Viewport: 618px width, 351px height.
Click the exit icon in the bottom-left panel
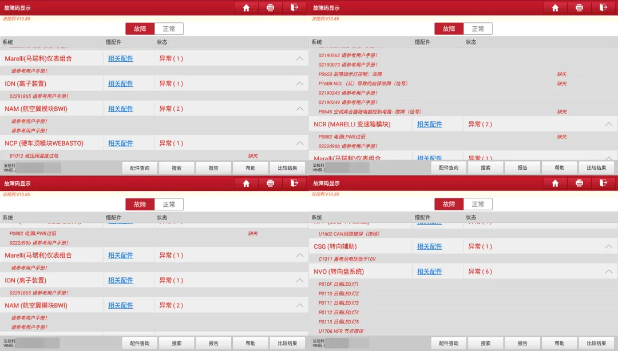(x=294, y=183)
